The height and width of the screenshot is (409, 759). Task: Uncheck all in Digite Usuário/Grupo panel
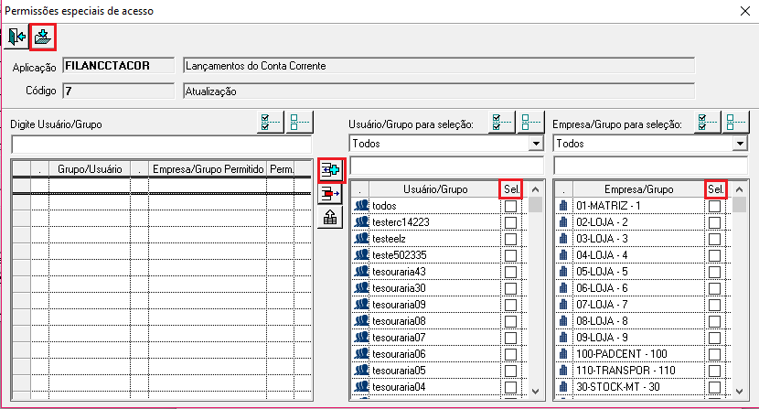pyautogui.click(x=300, y=122)
